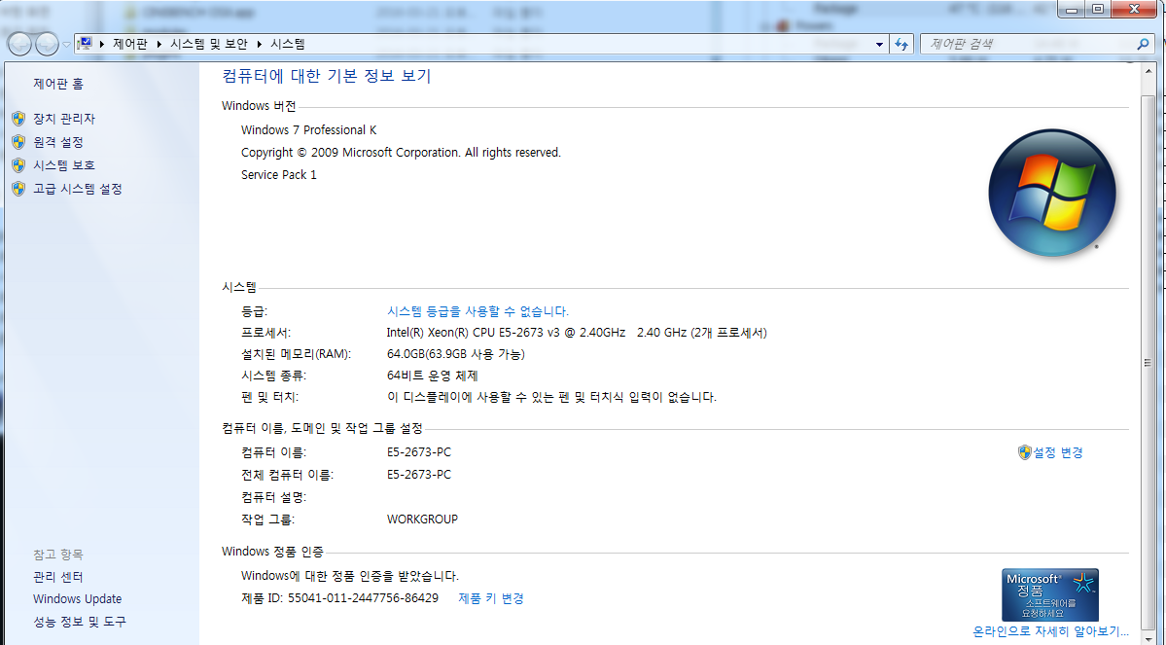
Task: Click the Intel Xeon E5-2673 v3 processor value
Action: (577, 333)
